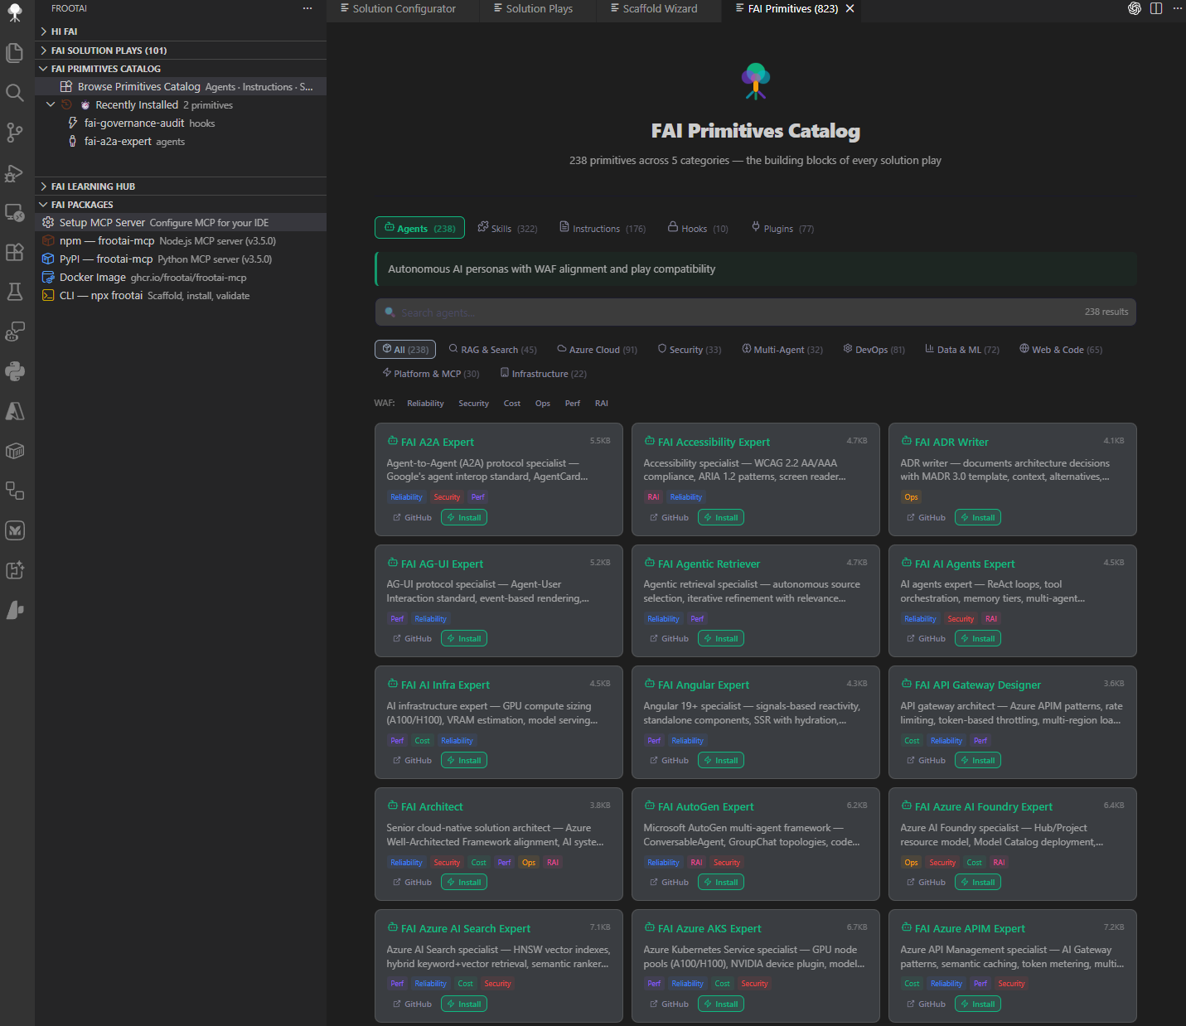Collapse the FAI Primitives Catalog section
This screenshot has height=1026, width=1186.
pyautogui.click(x=181, y=69)
